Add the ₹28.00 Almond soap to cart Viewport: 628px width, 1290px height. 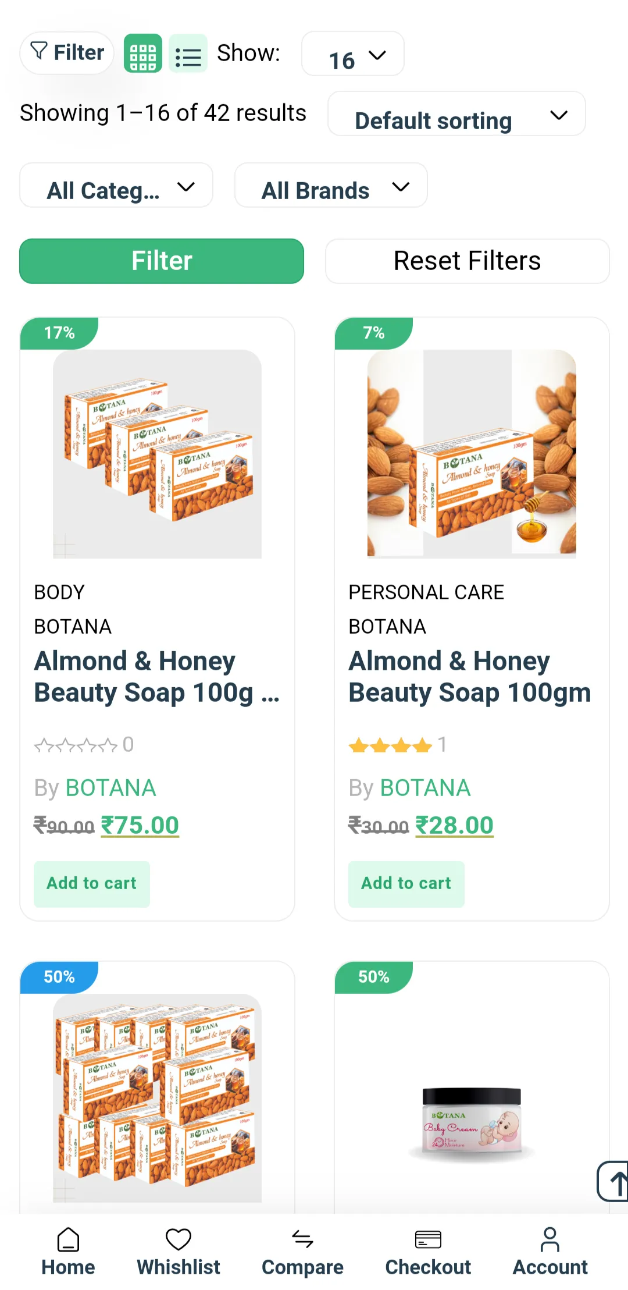click(x=406, y=883)
